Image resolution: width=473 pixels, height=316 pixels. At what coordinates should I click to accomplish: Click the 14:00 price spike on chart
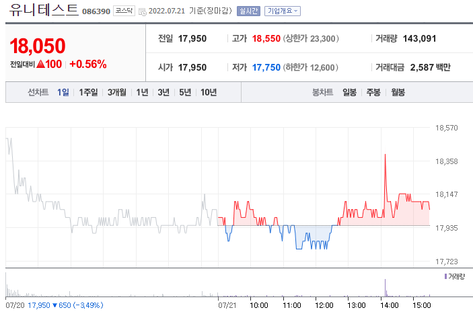386,155
